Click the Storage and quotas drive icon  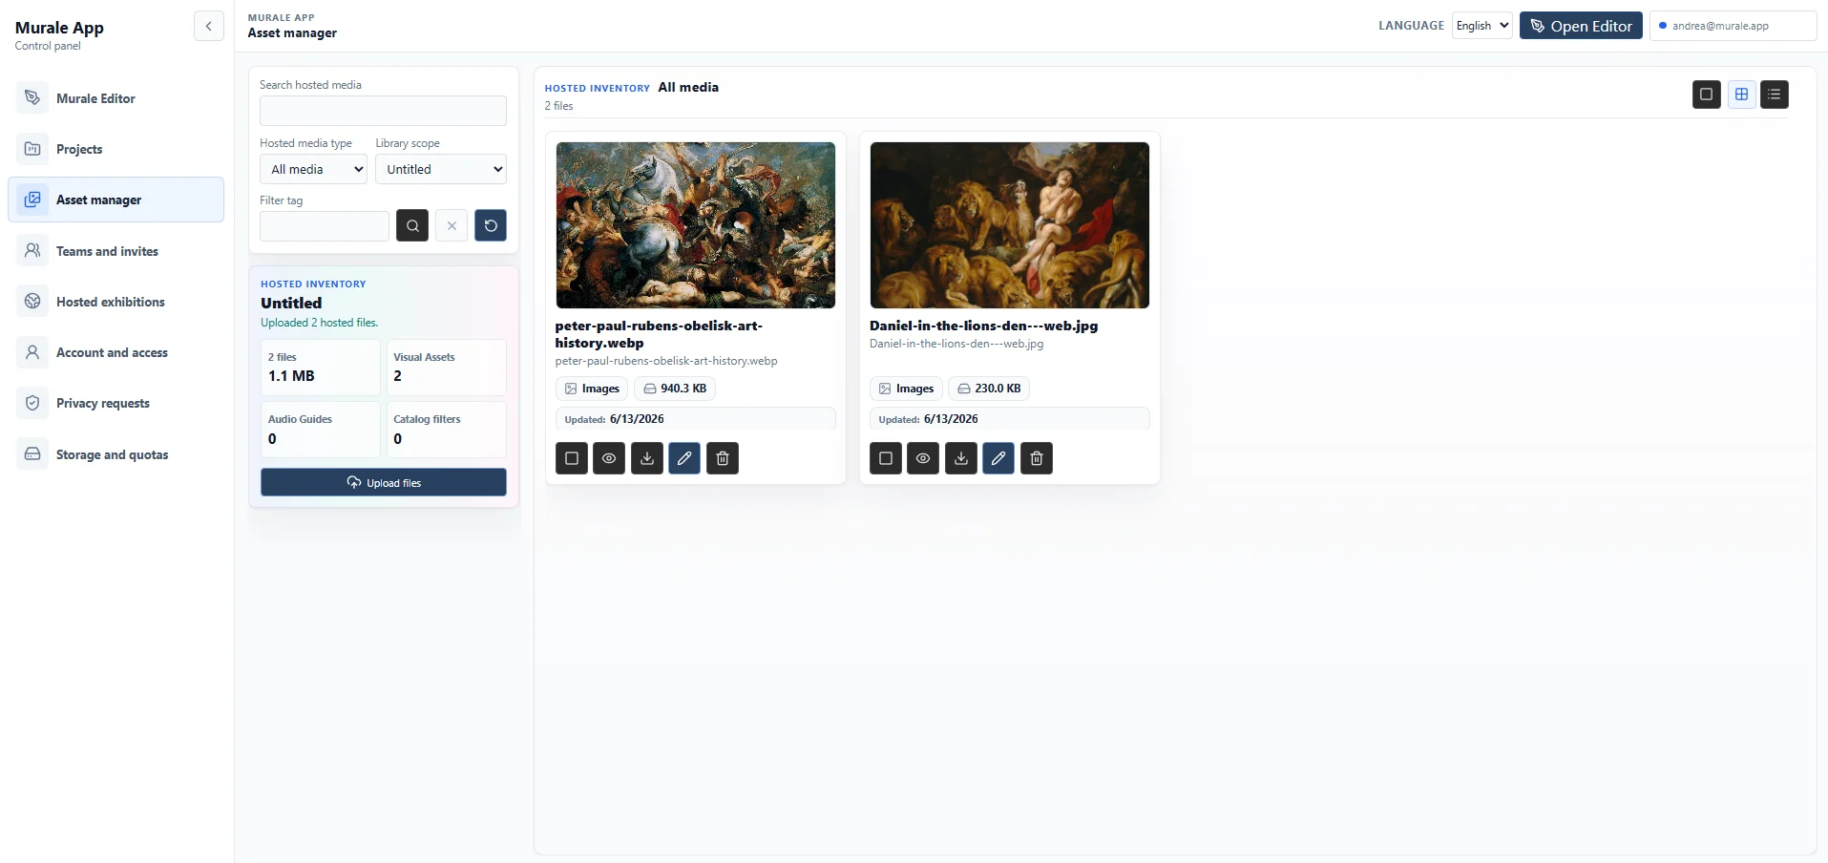coord(32,454)
